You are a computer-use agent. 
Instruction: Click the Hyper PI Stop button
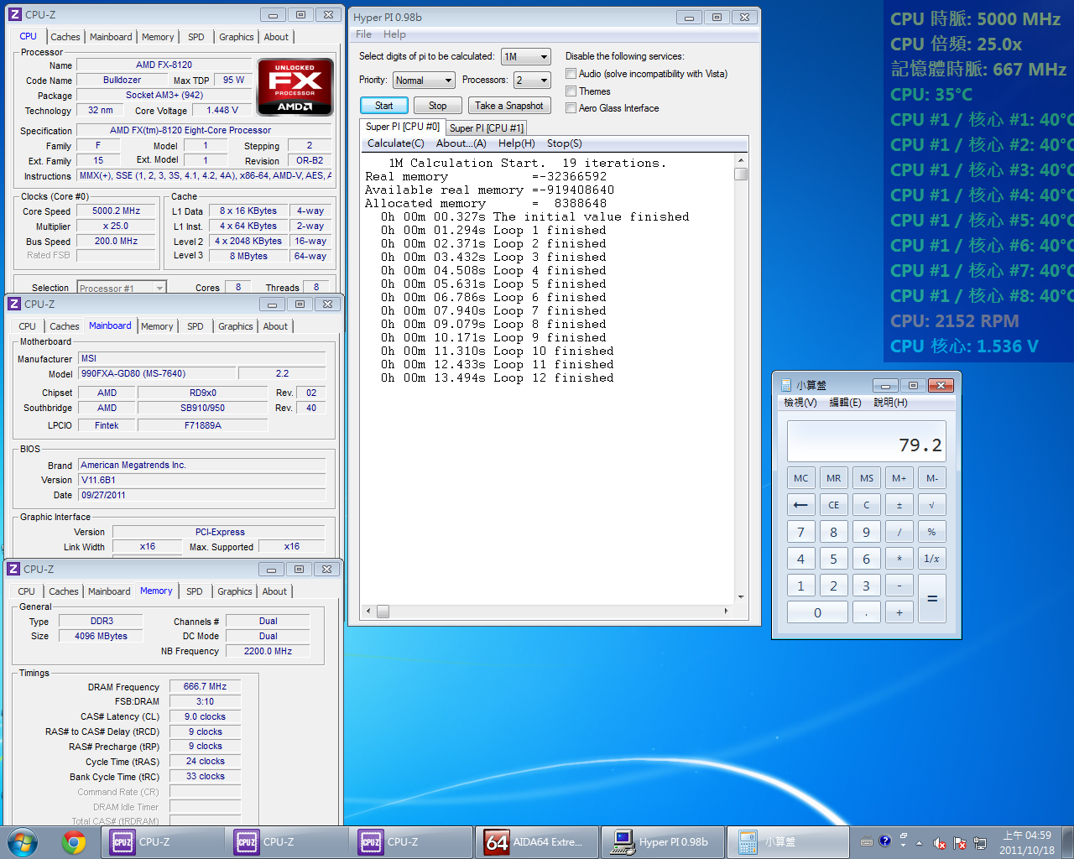point(437,106)
